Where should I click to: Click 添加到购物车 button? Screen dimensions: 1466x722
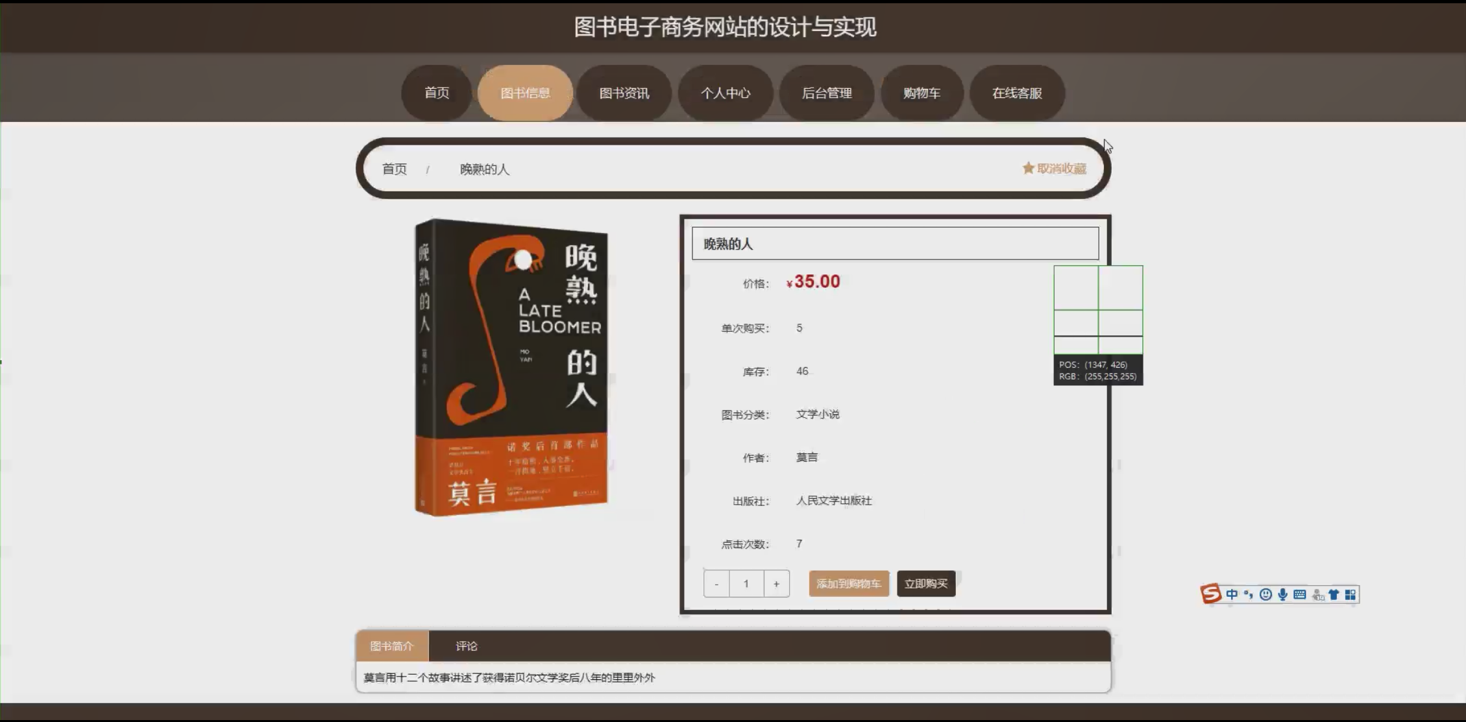[x=849, y=584]
